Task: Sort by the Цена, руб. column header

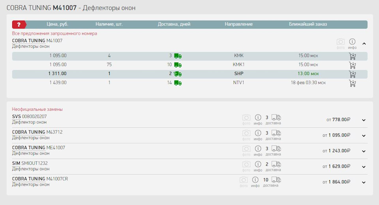Action: 57,24
